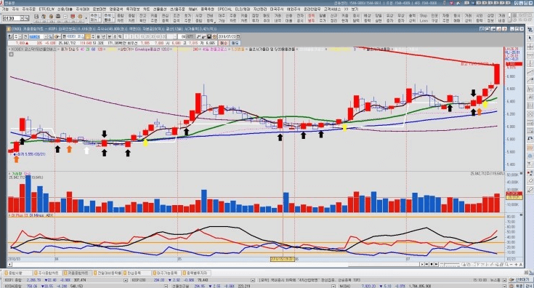Click the 0130 screen-number input field
This screenshot has height=288, width=534.
[x=11, y=18]
